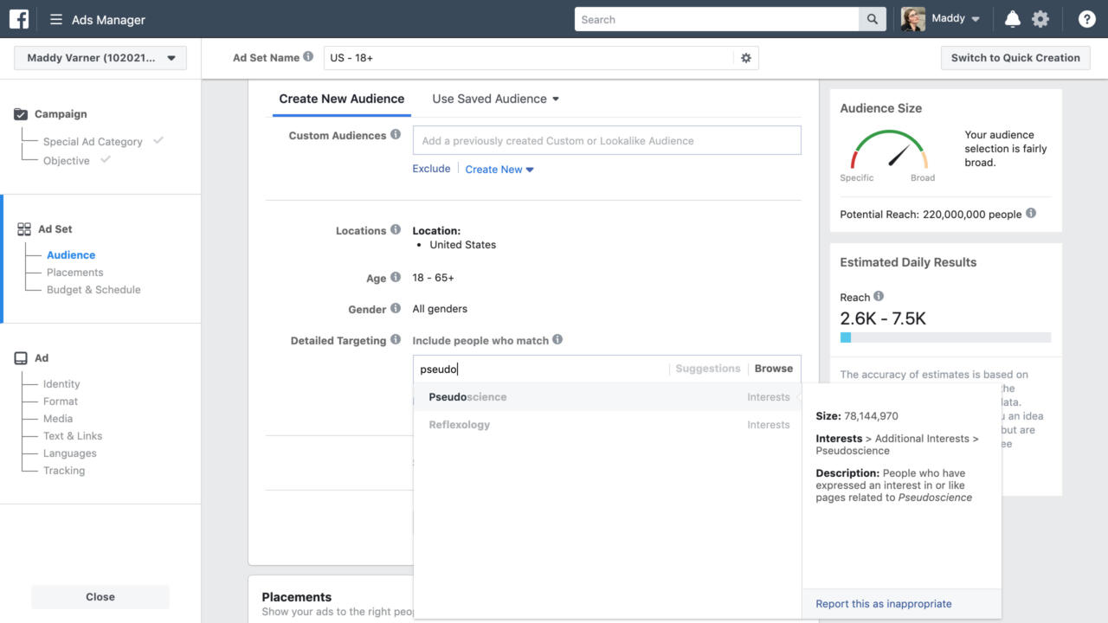This screenshot has width=1108, height=623.
Task: Expand the Create New dropdown
Action: pyautogui.click(x=499, y=170)
